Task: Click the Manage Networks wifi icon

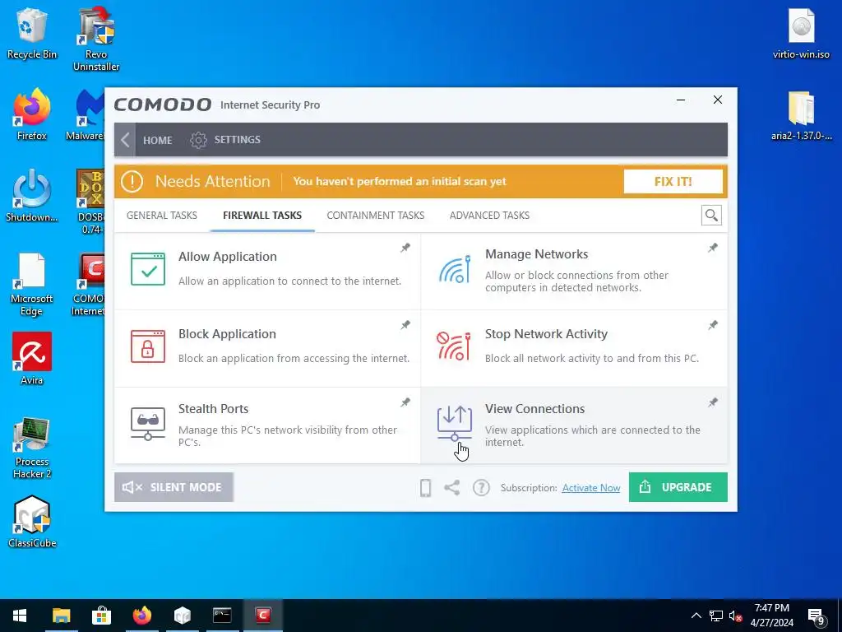Action: click(454, 269)
